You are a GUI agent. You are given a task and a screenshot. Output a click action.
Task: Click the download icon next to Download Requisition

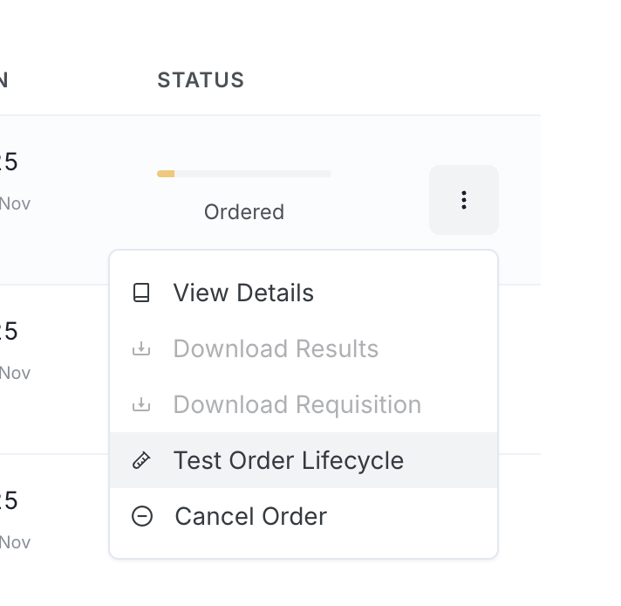pos(141,405)
